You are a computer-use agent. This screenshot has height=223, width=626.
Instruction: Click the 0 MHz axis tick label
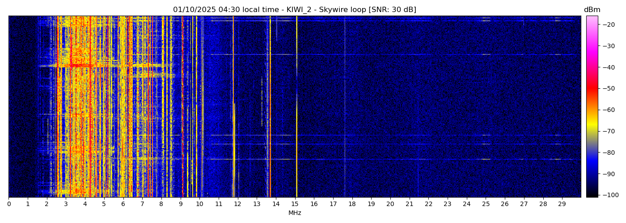(9, 204)
